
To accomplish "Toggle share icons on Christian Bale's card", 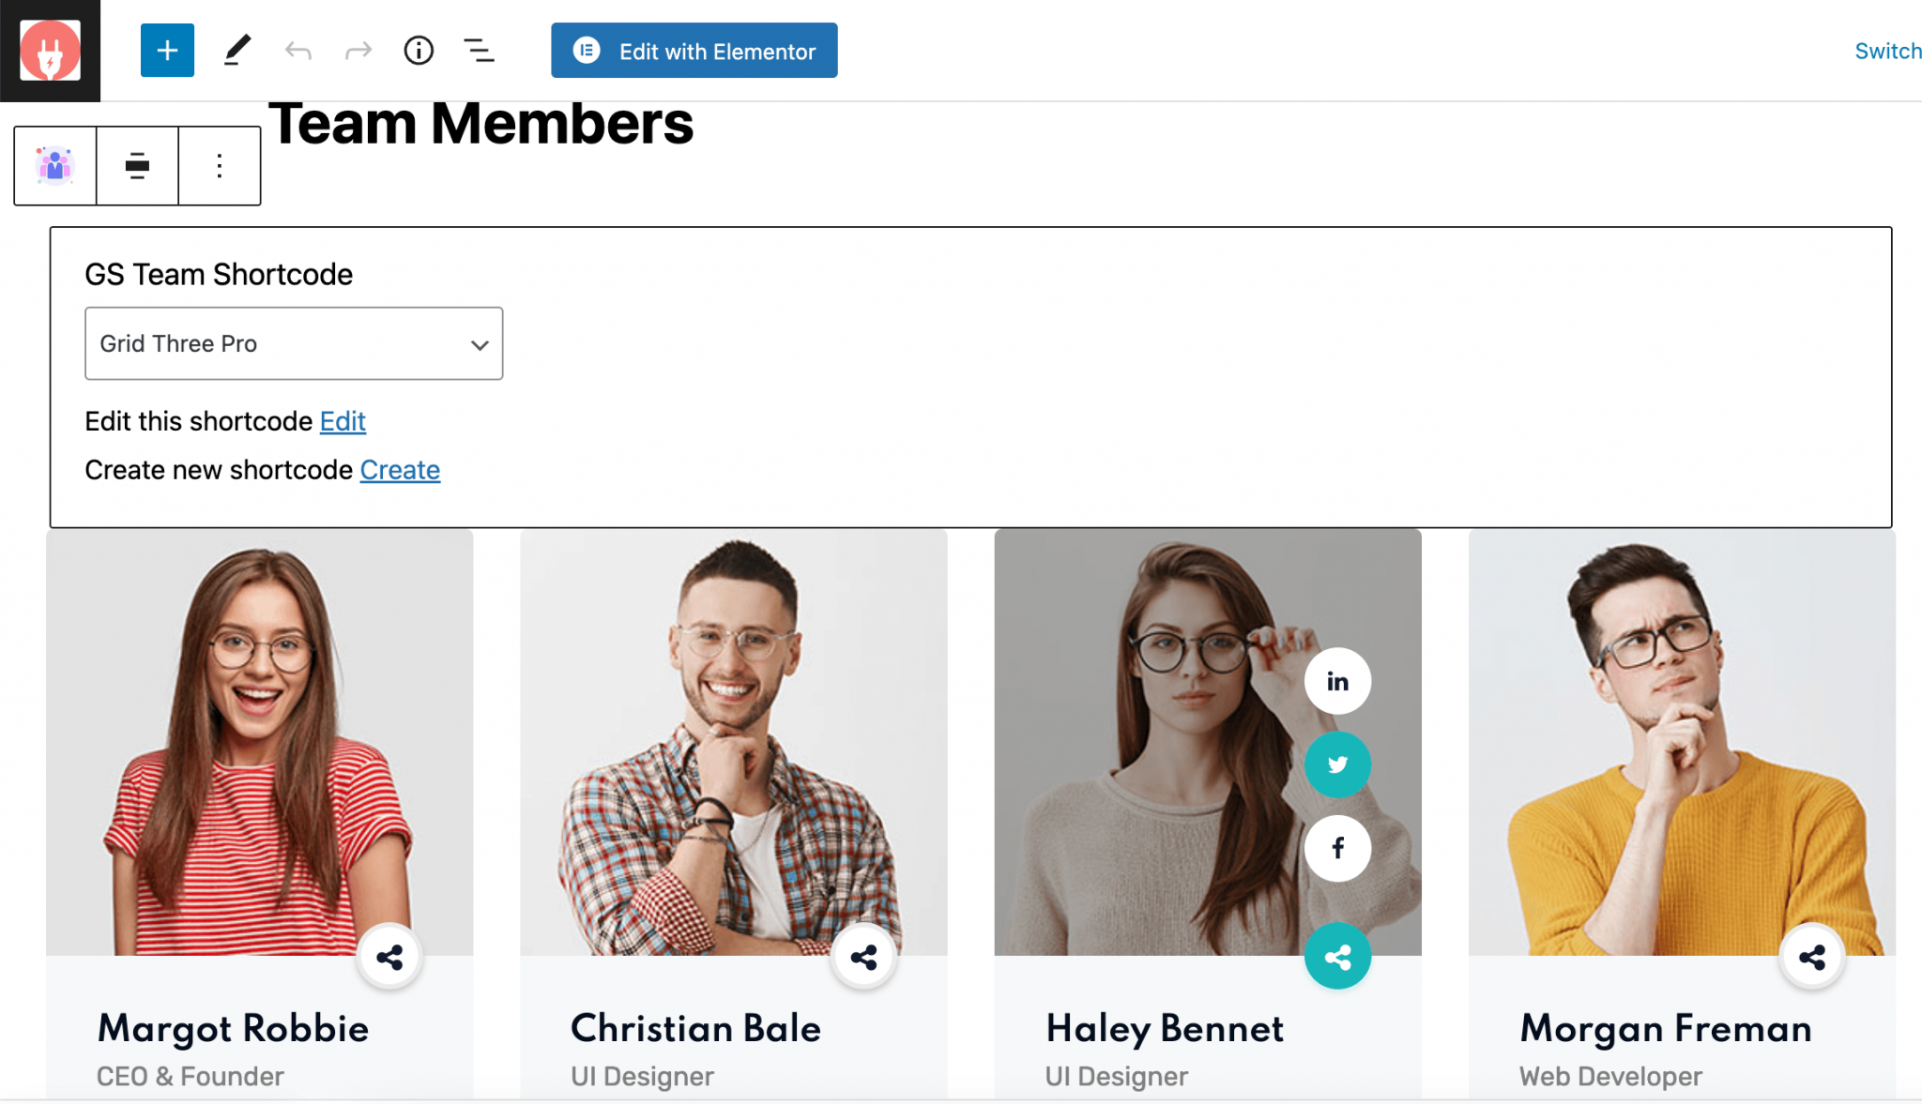I will click(863, 957).
